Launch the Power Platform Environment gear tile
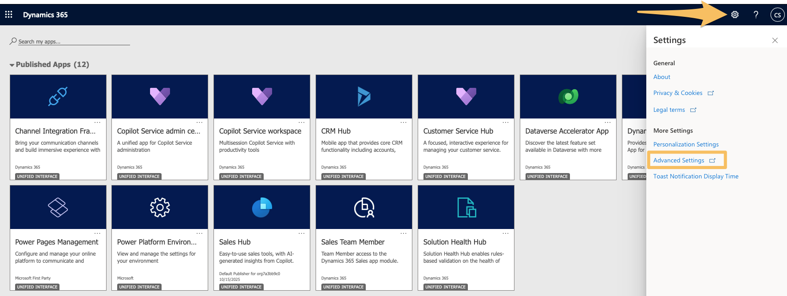Viewport: 787px width, 296px height. (160, 207)
